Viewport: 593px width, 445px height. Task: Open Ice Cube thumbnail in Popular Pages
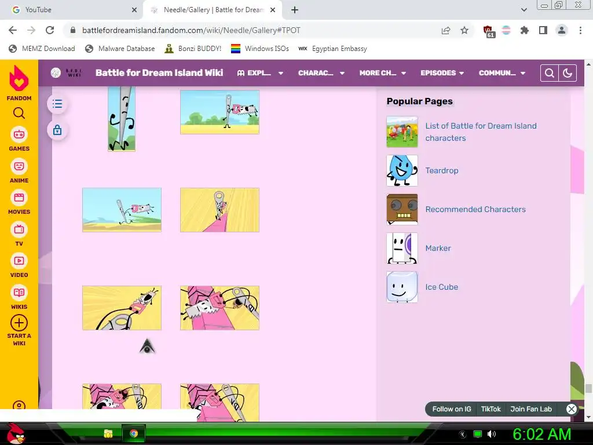pos(402,287)
